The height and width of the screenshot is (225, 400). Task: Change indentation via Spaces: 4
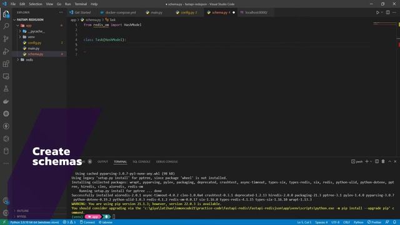tap(321, 222)
